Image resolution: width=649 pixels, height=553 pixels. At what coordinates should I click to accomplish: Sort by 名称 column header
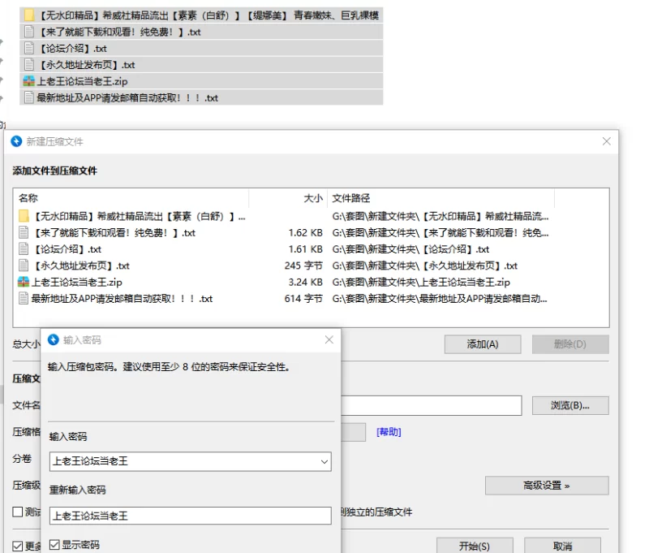coord(28,198)
